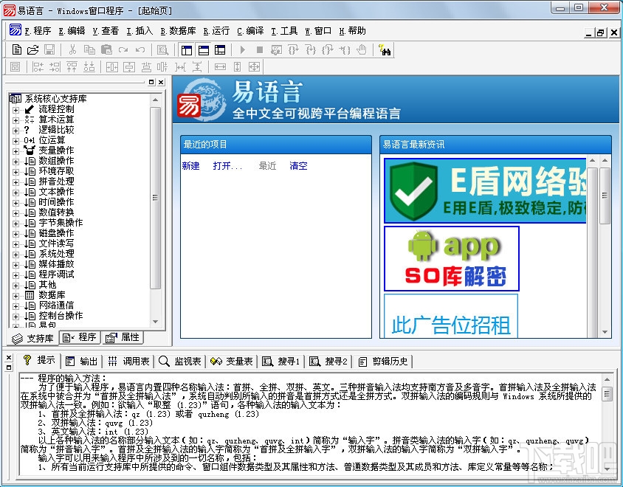This screenshot has width=623, height=487.
Task: Click the make same width icon
Action: [220, 67]
